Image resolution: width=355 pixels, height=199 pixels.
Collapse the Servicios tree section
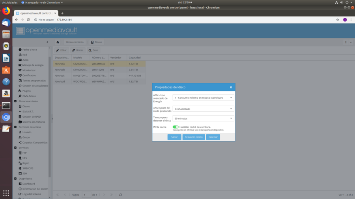click(15, 147)
